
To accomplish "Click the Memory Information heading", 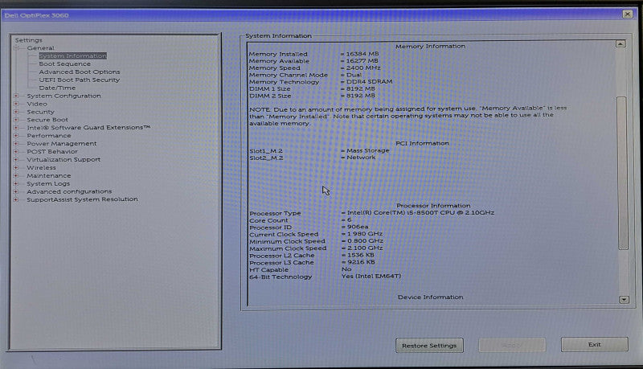I will click(x=430, y=47).
